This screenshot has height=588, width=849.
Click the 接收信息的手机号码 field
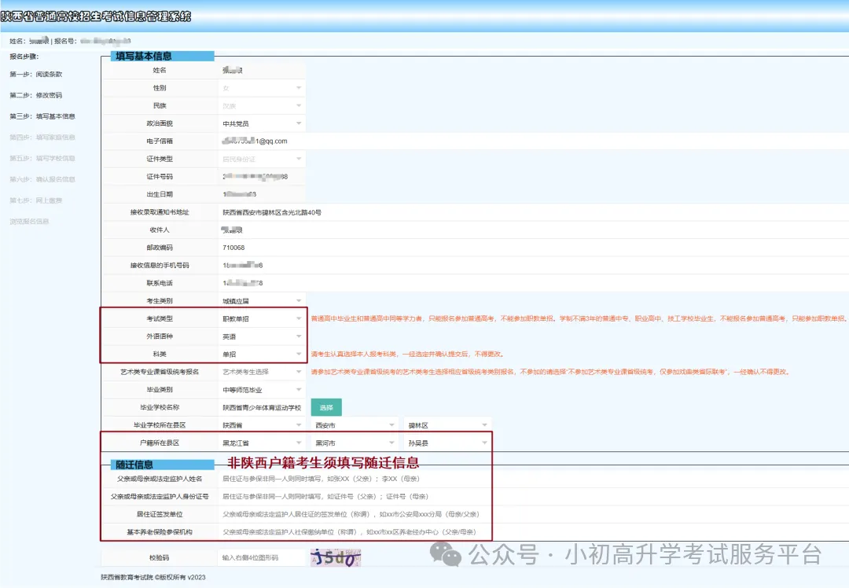[533, 265]
